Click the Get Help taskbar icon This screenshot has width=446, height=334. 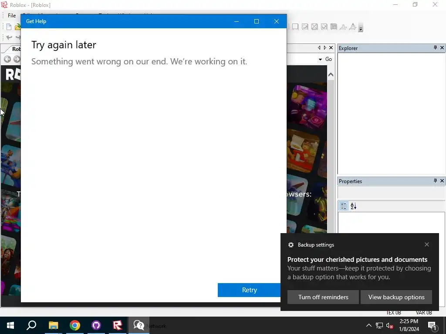pyautogui.click(x=139, y=325)
